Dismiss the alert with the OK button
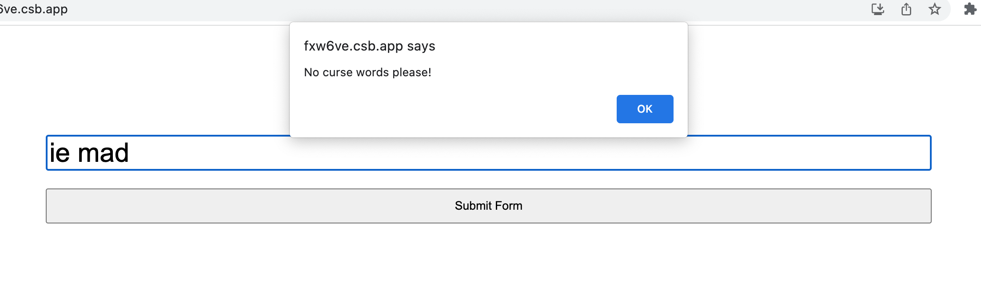This screenshot has width=981, height=282. point(645,109)
